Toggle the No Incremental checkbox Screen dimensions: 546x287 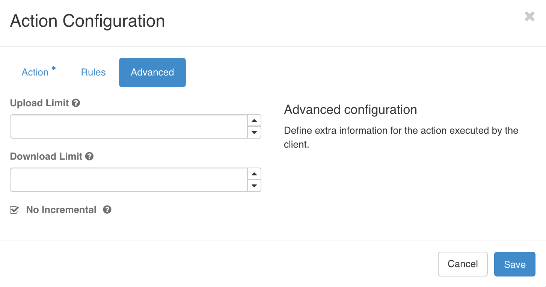[14, 210]
